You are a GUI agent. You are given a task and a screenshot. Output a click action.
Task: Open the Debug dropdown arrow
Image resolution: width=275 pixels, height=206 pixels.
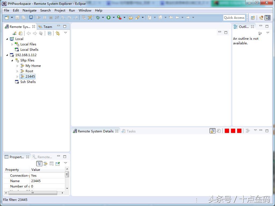(103, 17)
